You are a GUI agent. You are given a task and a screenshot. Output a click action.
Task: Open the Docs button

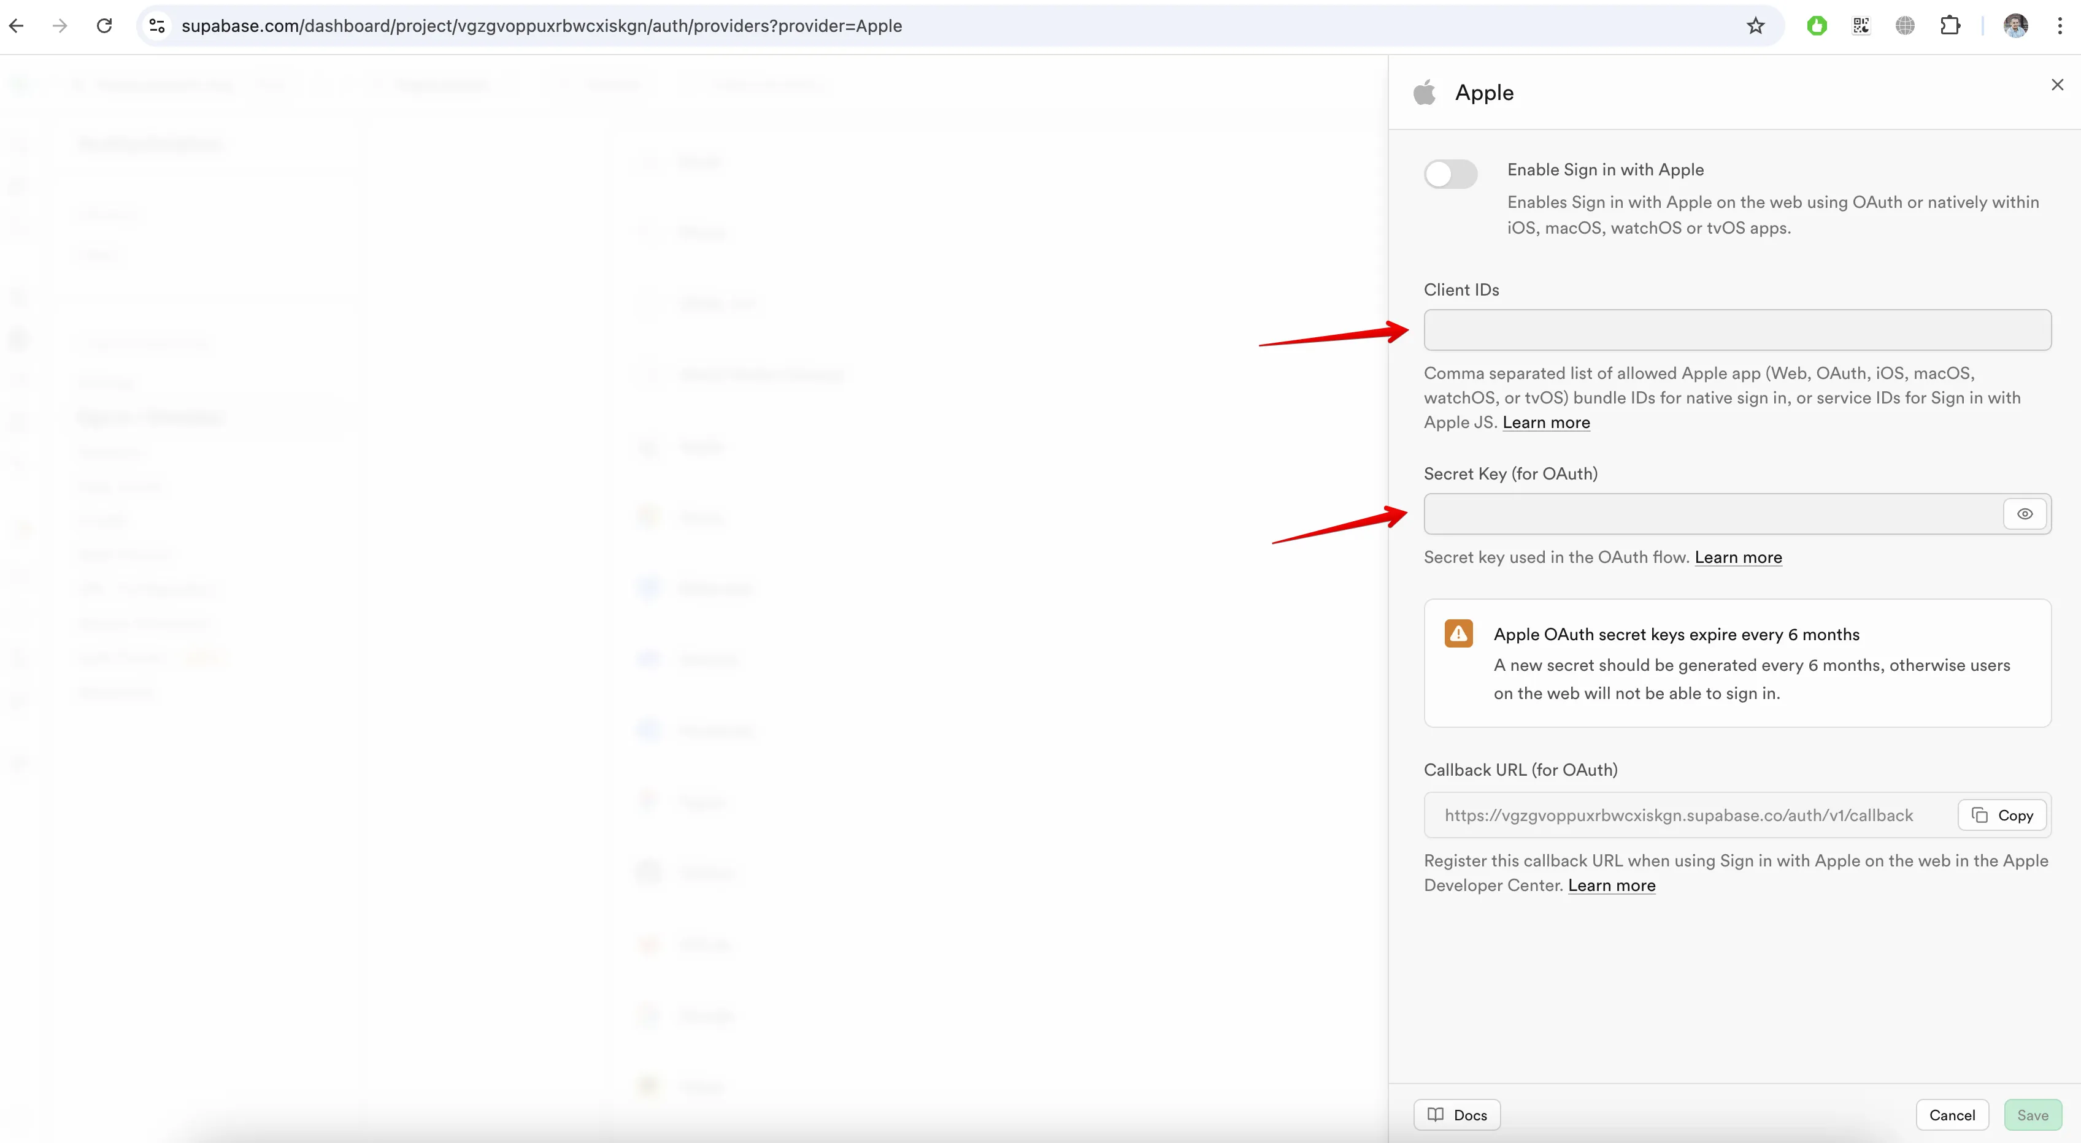[1457, 1115]
